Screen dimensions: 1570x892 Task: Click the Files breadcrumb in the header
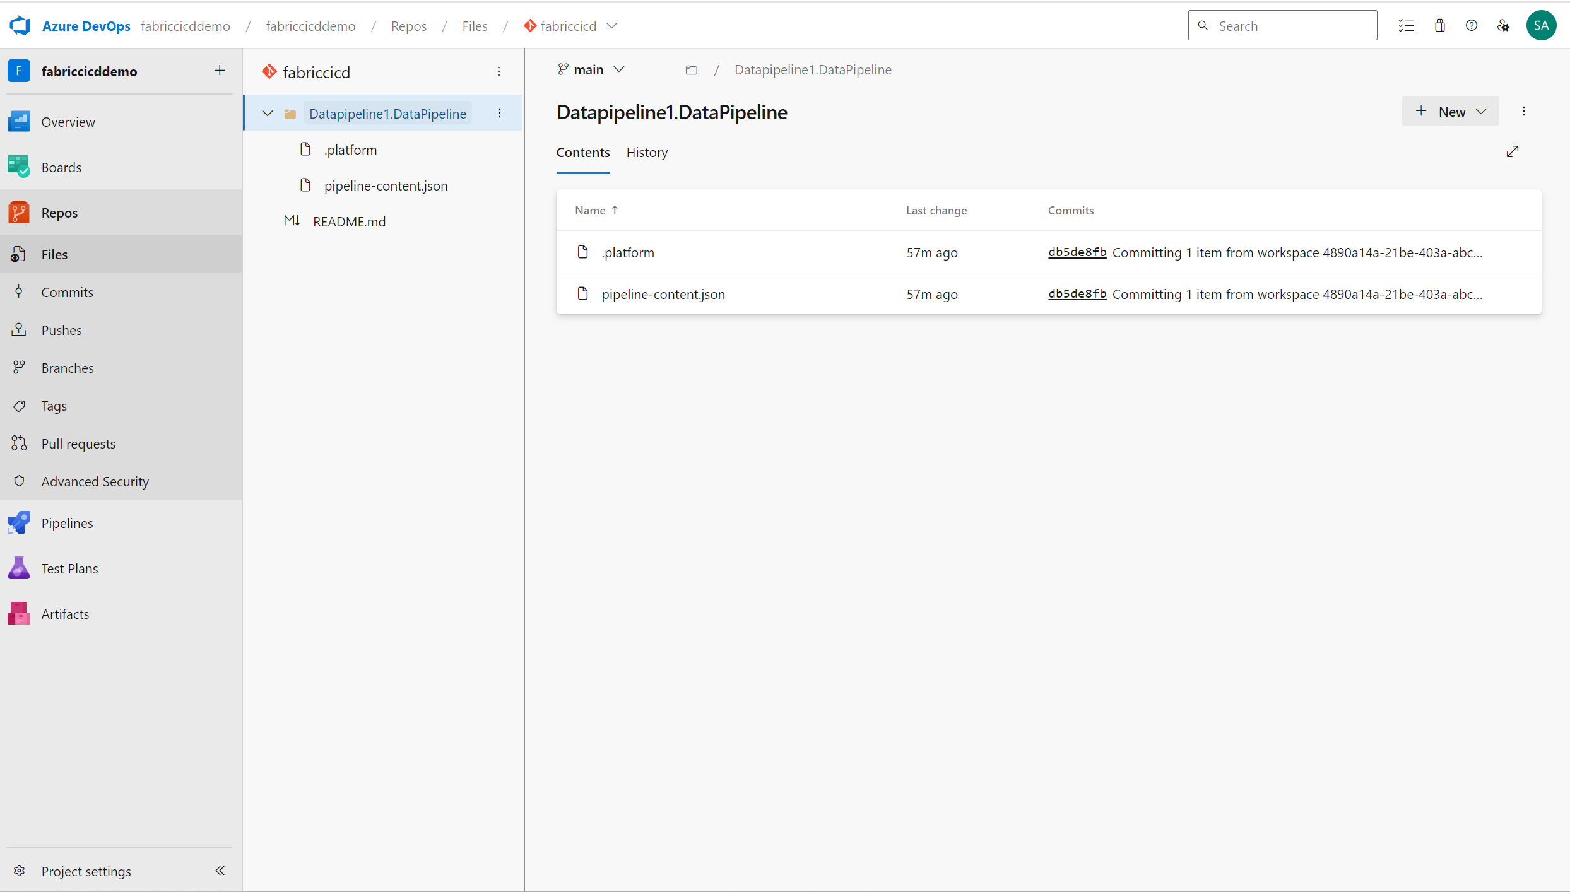(x=475, y=26)
